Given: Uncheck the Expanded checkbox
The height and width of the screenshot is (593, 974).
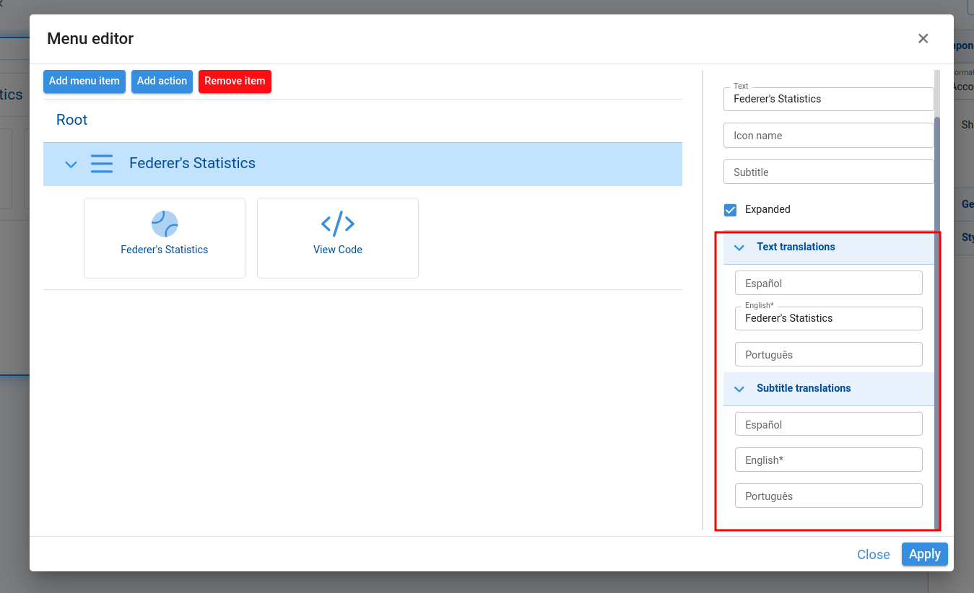Looking at the screenshot, I should click(730, 210).
